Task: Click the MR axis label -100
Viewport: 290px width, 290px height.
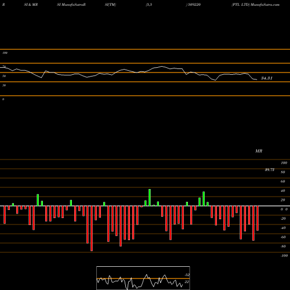Action: coord(284,256)
